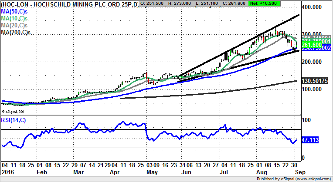Viewport: 333px width, 182px height.
Task: Click the 2016 year label on axis
Action: click(x=8, y=171)
